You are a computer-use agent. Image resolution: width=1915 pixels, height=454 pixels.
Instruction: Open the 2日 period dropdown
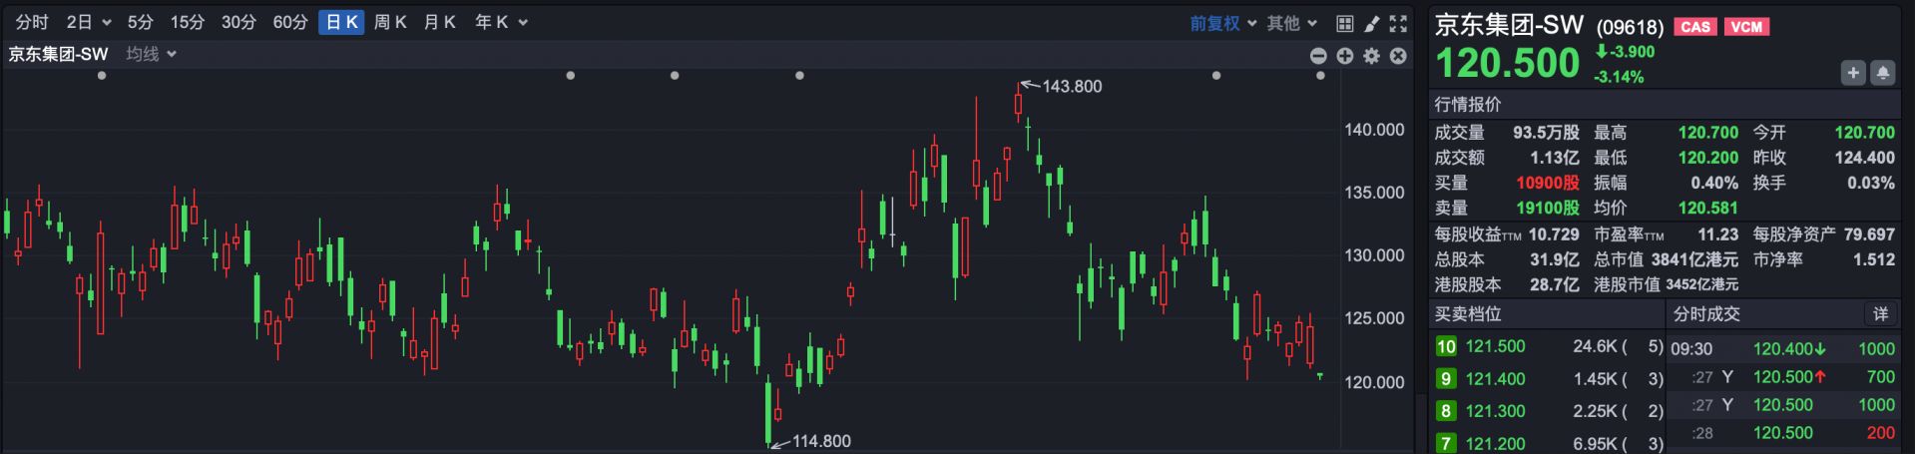click(x=88, y=22)
